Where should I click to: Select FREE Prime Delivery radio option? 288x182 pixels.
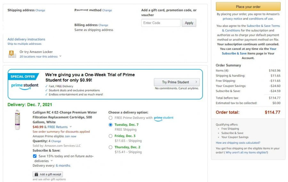click(110, 118)
